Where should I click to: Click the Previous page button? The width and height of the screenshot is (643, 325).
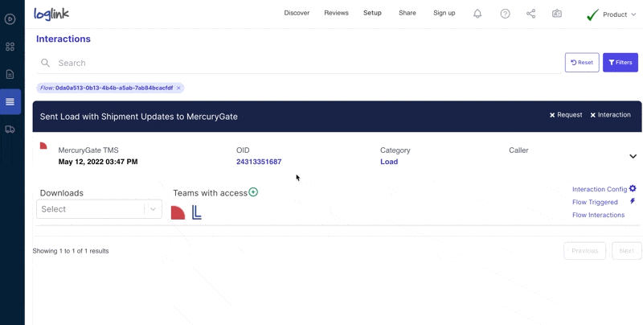click(585, 251)
